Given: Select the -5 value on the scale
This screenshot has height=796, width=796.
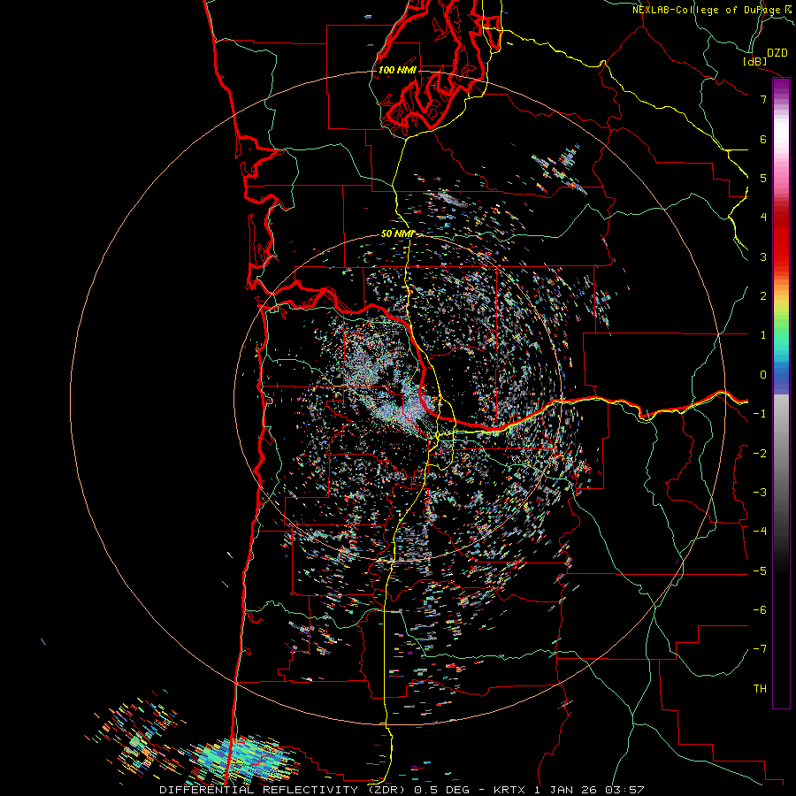Looking at the screenshot, I should click(760, 571).
